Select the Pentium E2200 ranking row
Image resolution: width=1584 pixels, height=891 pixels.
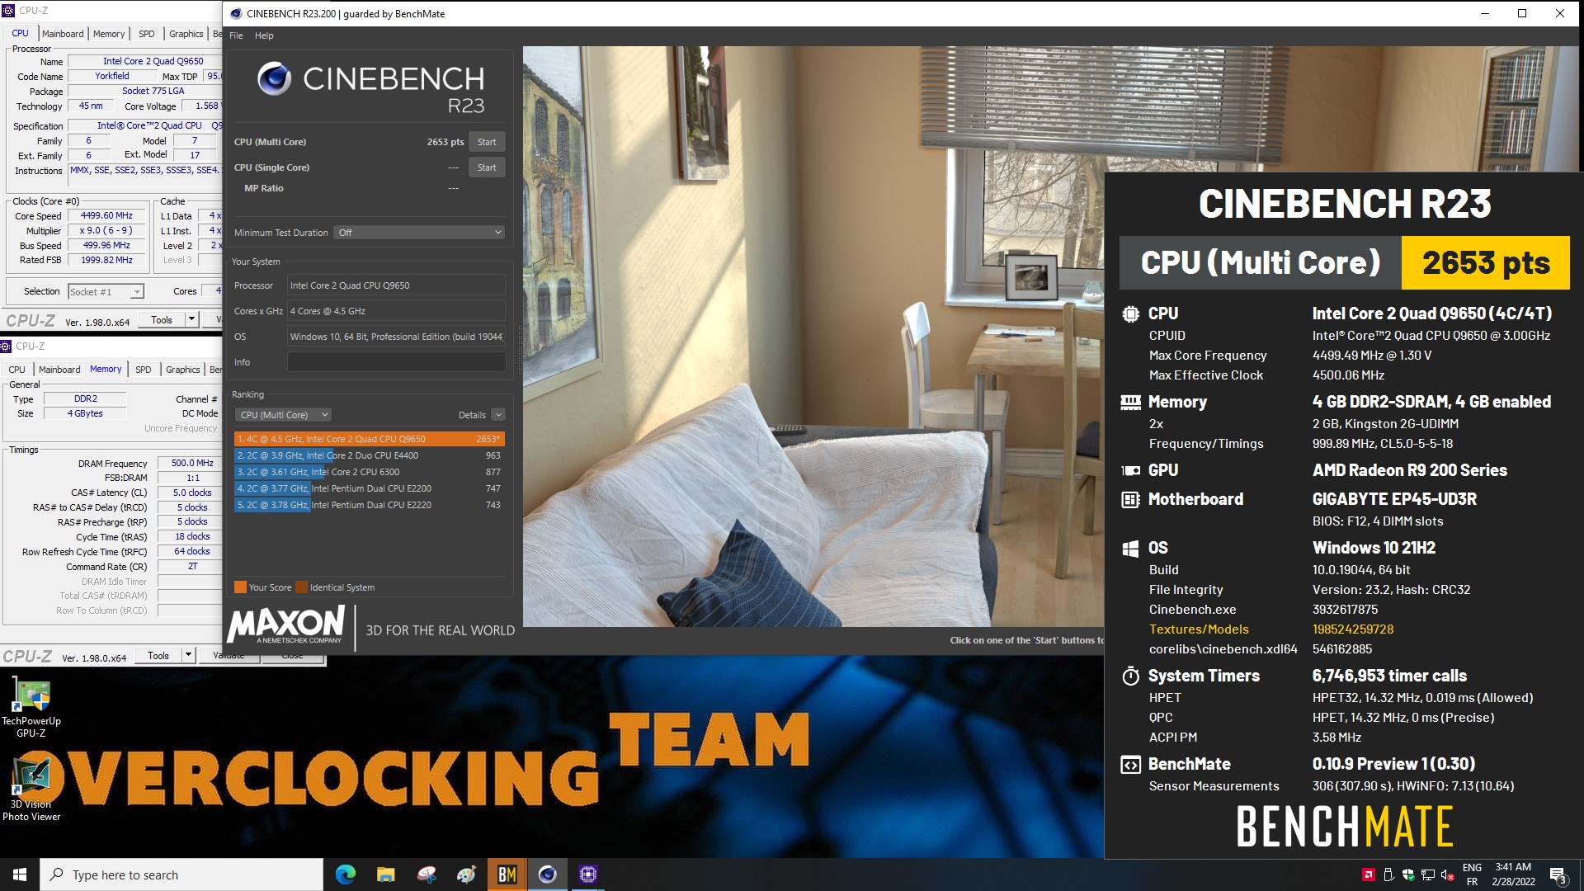[x=370, y=488]
